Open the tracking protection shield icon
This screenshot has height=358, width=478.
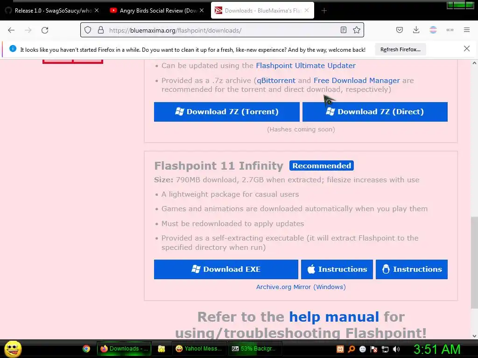click(x=88, y=30)
